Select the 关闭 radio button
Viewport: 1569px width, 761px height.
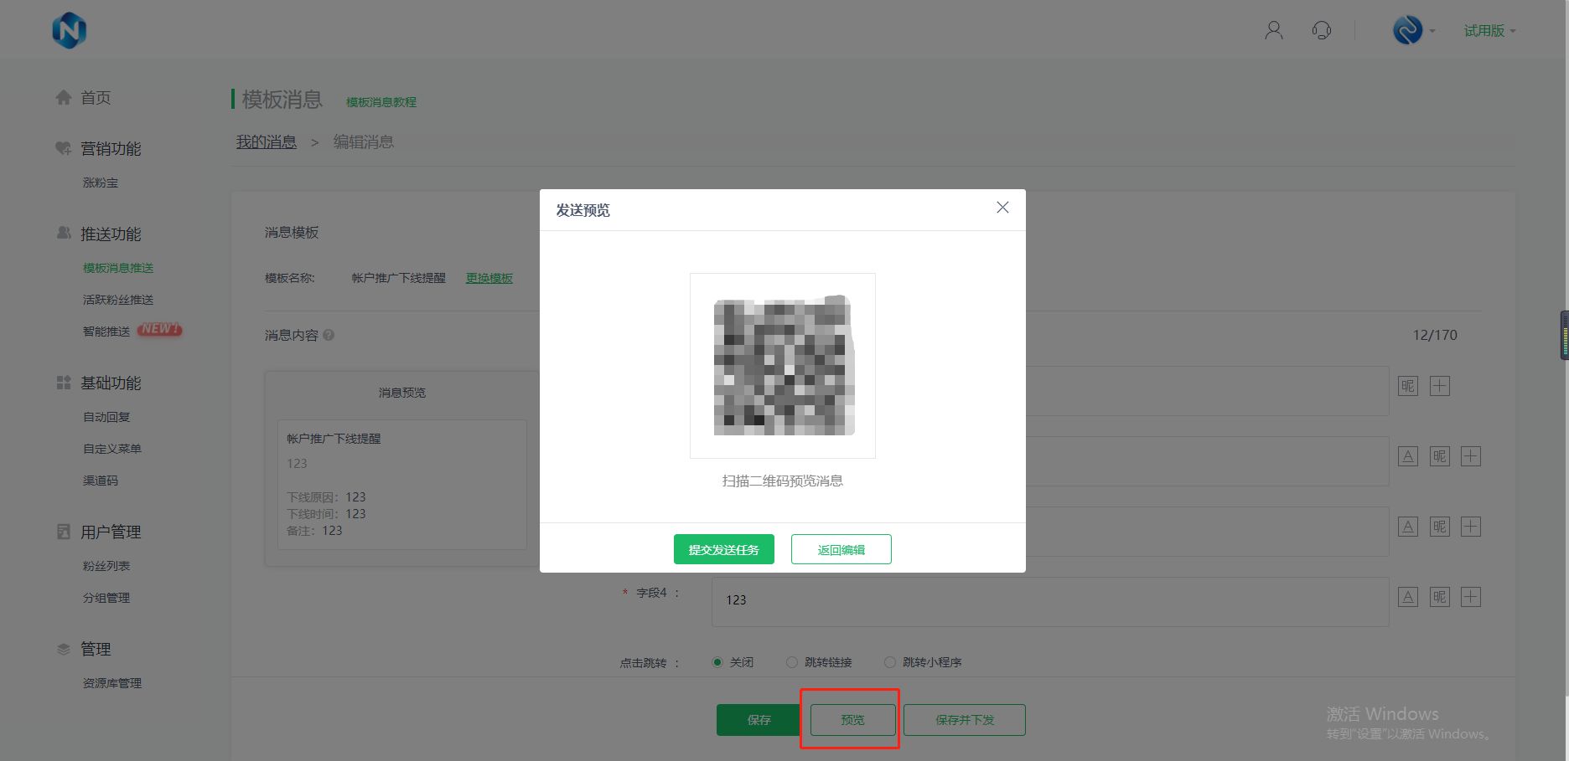(x=717, y=661)
